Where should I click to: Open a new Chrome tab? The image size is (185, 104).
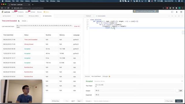(33, 5)
